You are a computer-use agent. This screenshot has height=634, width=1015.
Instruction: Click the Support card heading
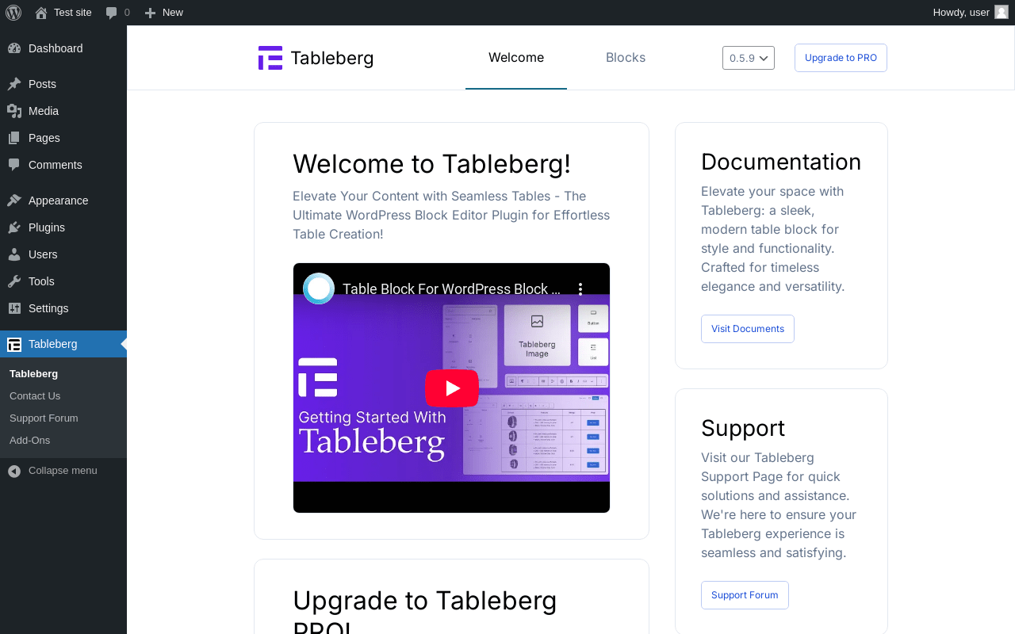tap(743, 428)
